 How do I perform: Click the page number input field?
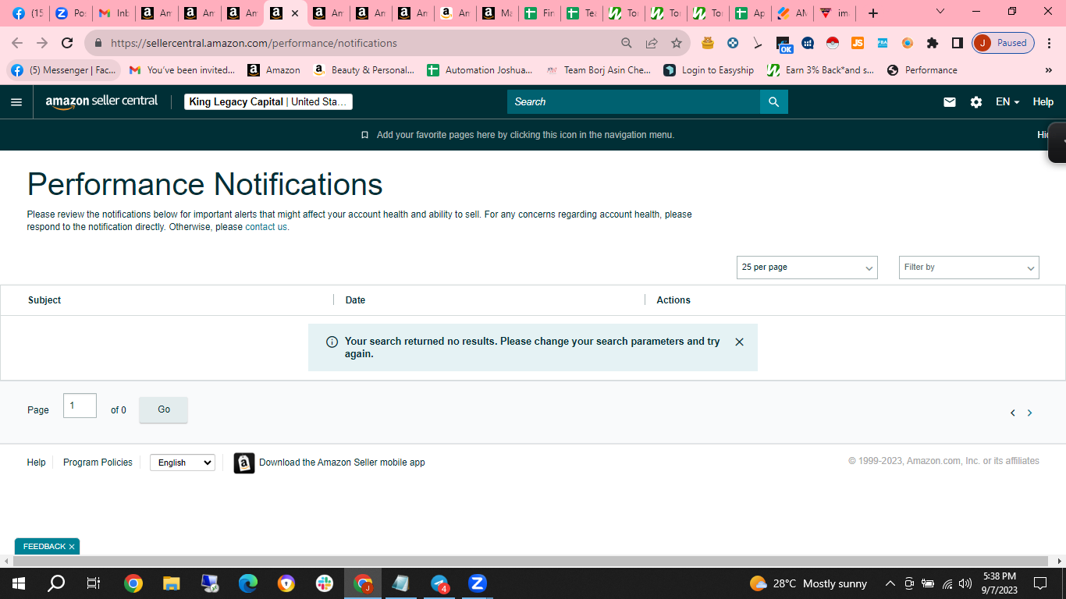point(80,406)
